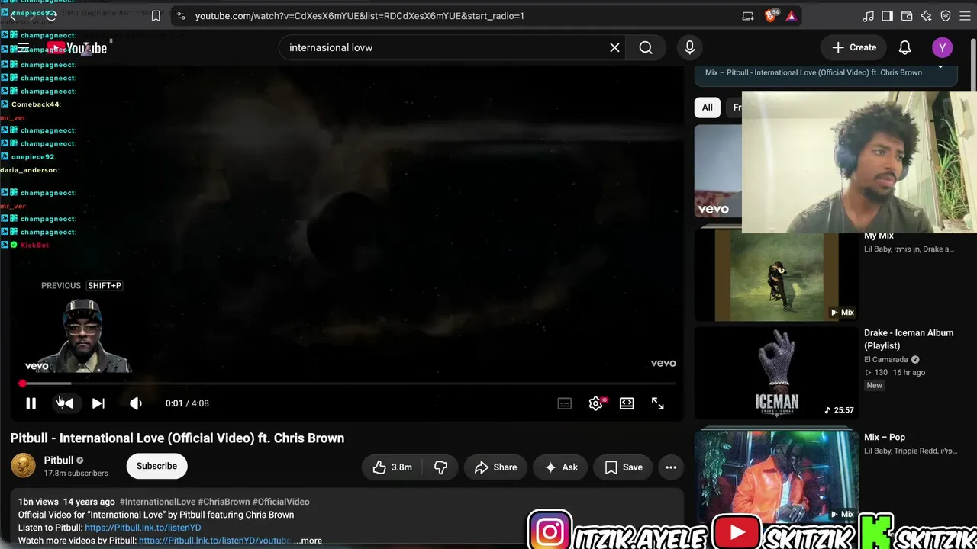The height and width of the screenshot is (549, 977).
Task: Save video to a playlist
Action: click(x=623, y=467)
